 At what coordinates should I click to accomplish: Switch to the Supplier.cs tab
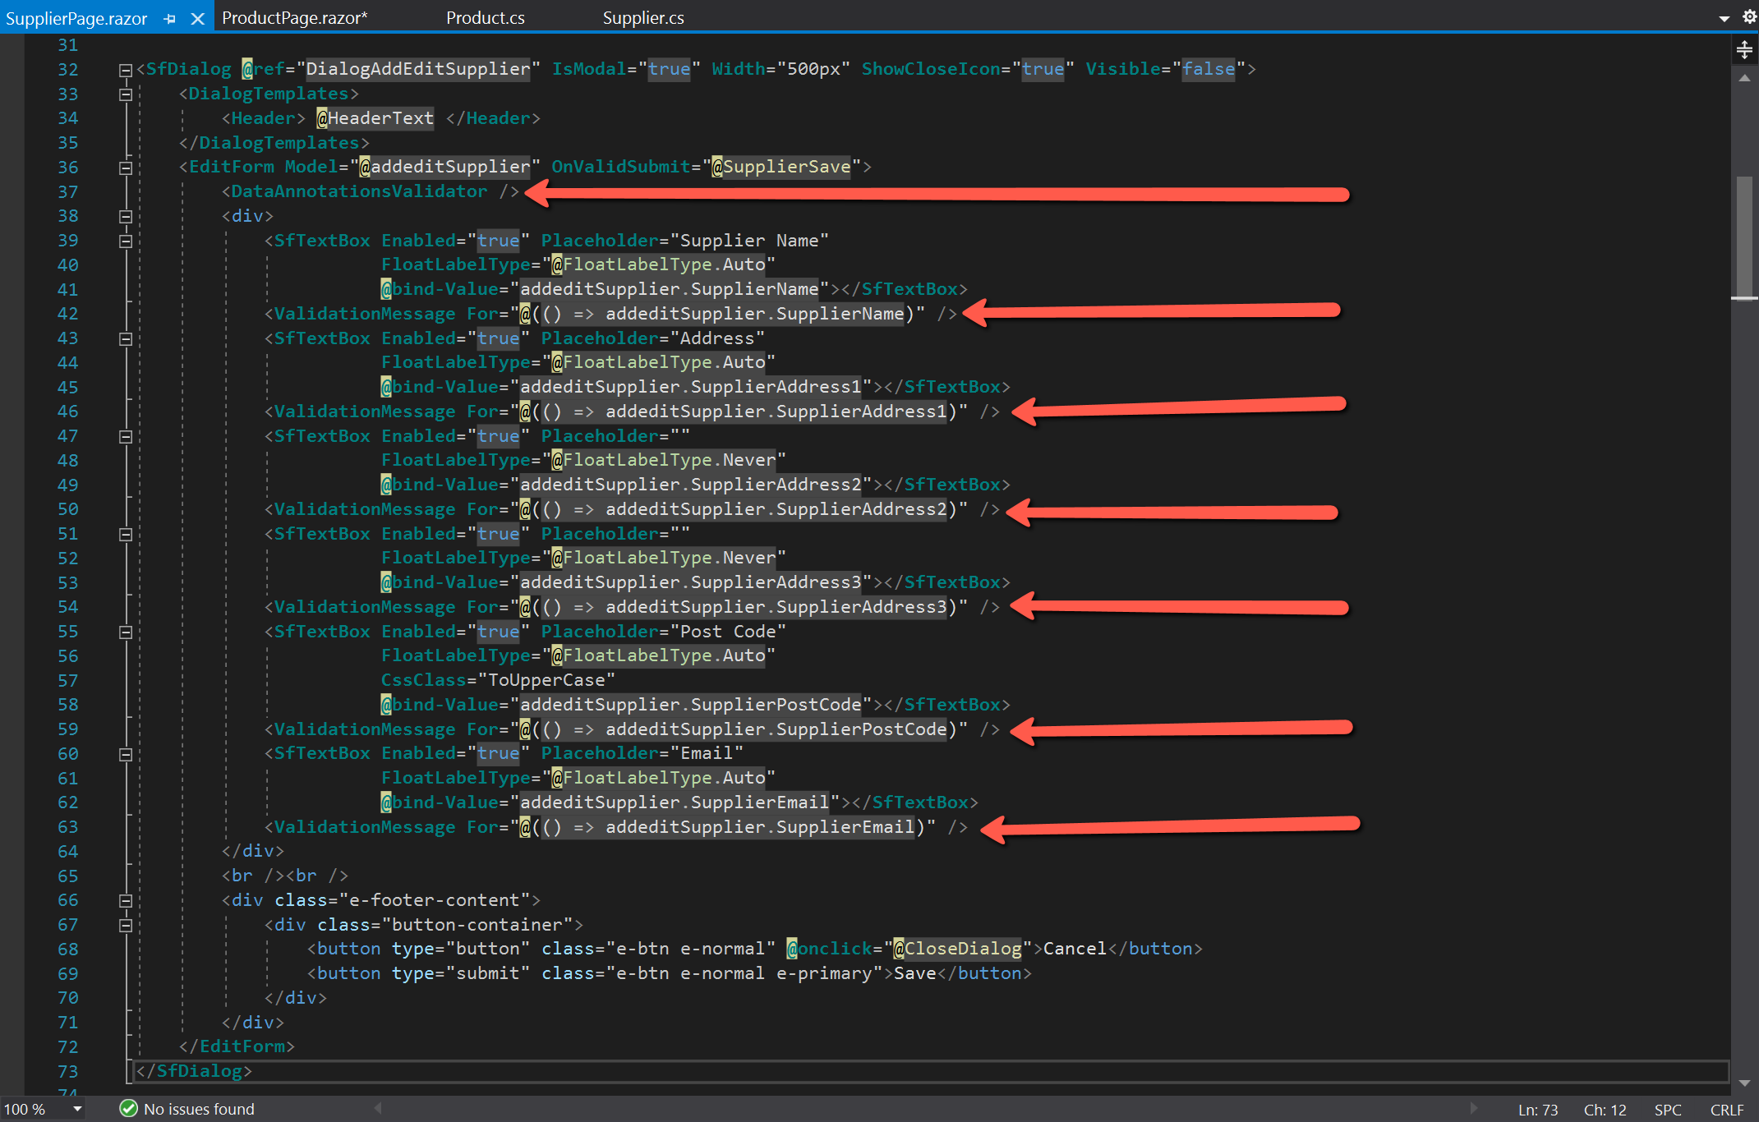click(x=642, y=16)
